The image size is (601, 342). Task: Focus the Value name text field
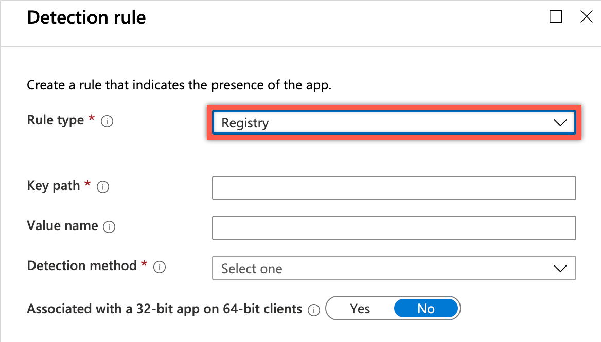coord(394,228)
